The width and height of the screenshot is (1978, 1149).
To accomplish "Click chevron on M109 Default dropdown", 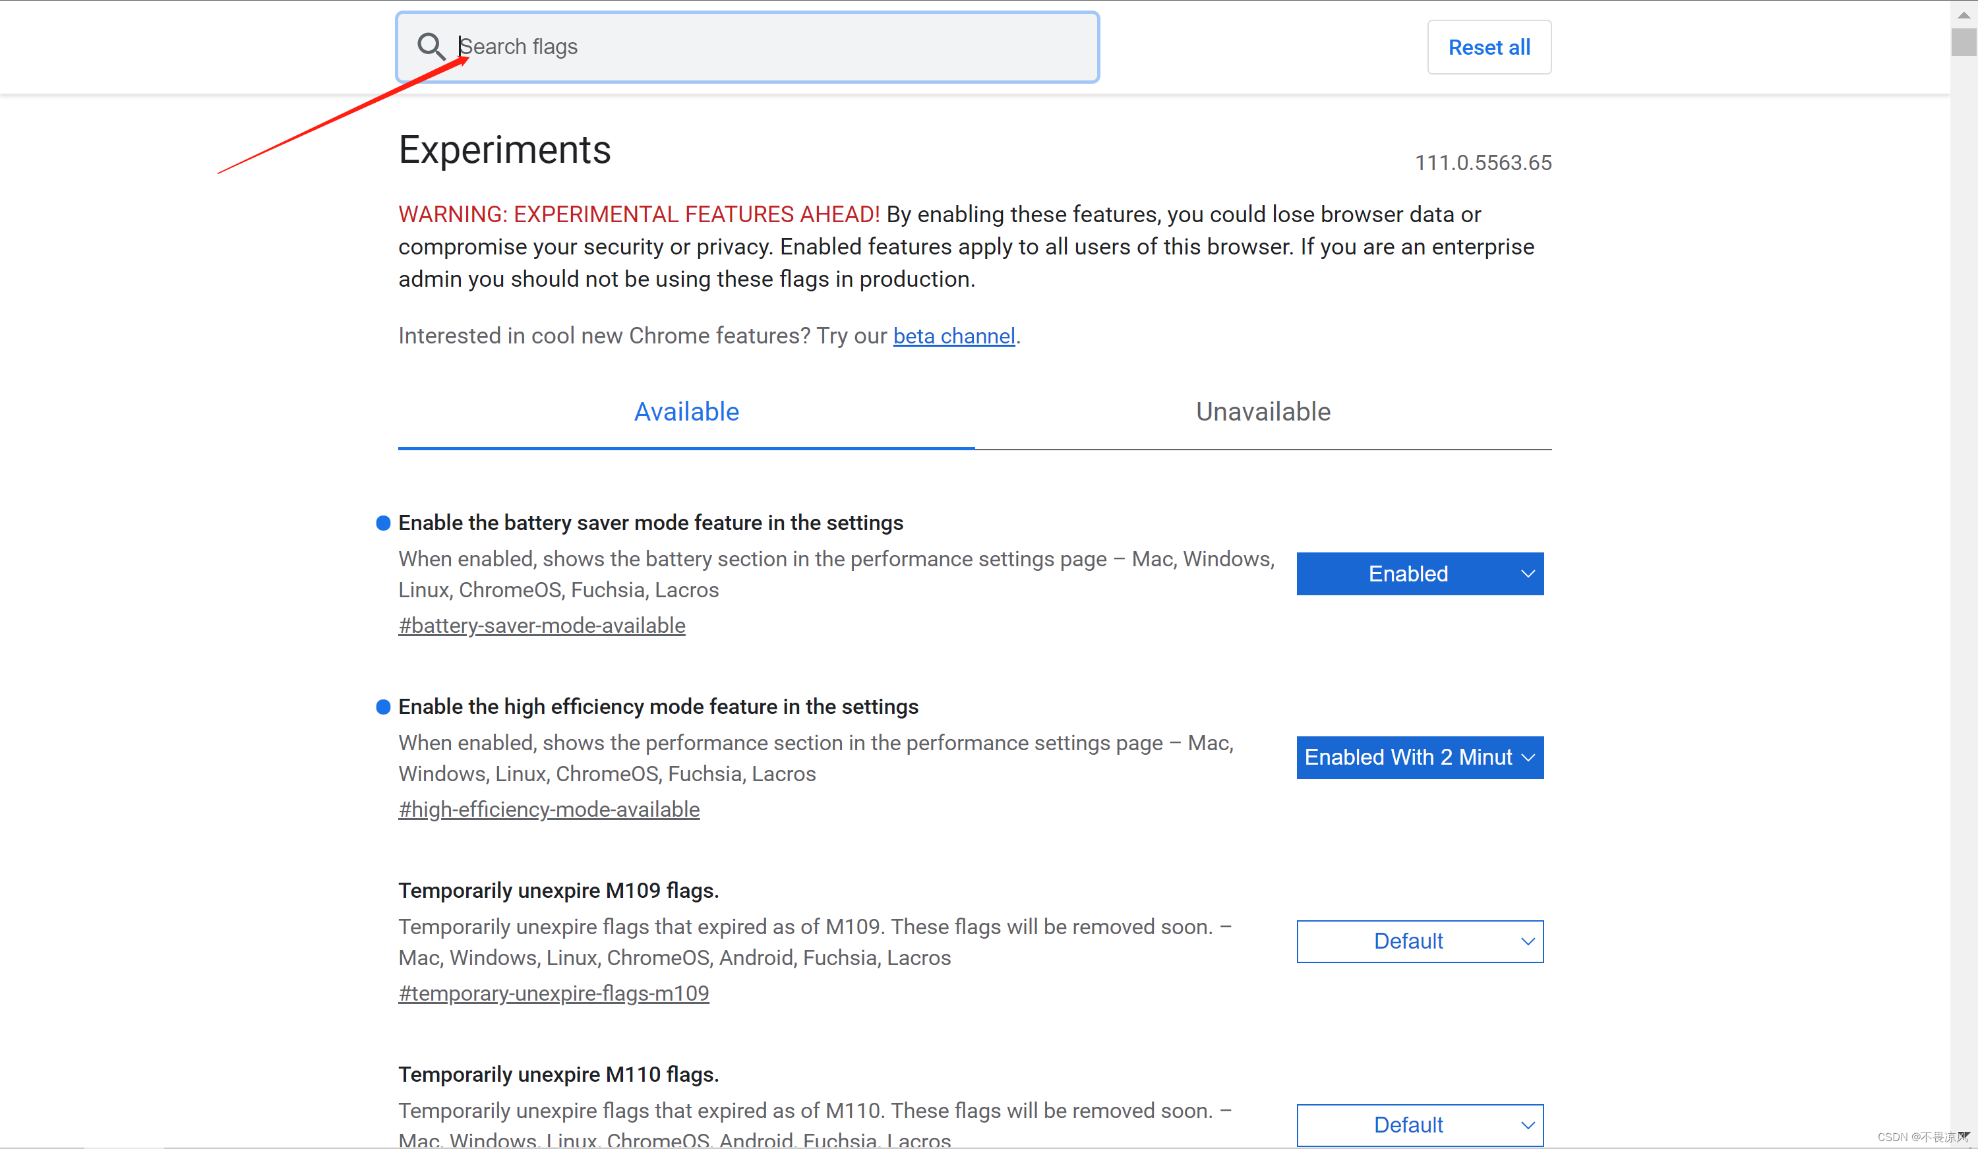I will click(1528, 941).
